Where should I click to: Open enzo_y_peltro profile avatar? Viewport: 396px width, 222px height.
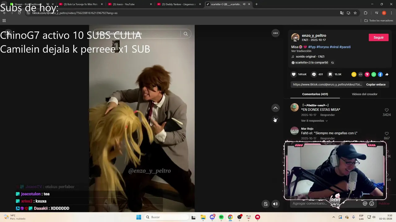295,37
